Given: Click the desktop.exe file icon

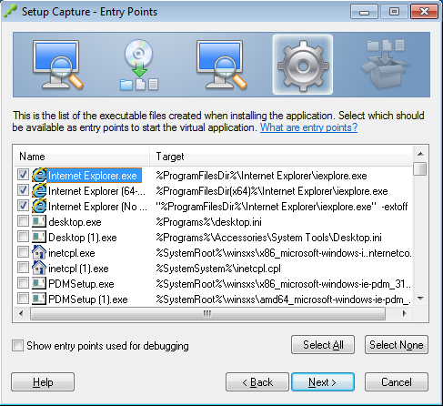Looking at the screenshot, I should (39, 222).
